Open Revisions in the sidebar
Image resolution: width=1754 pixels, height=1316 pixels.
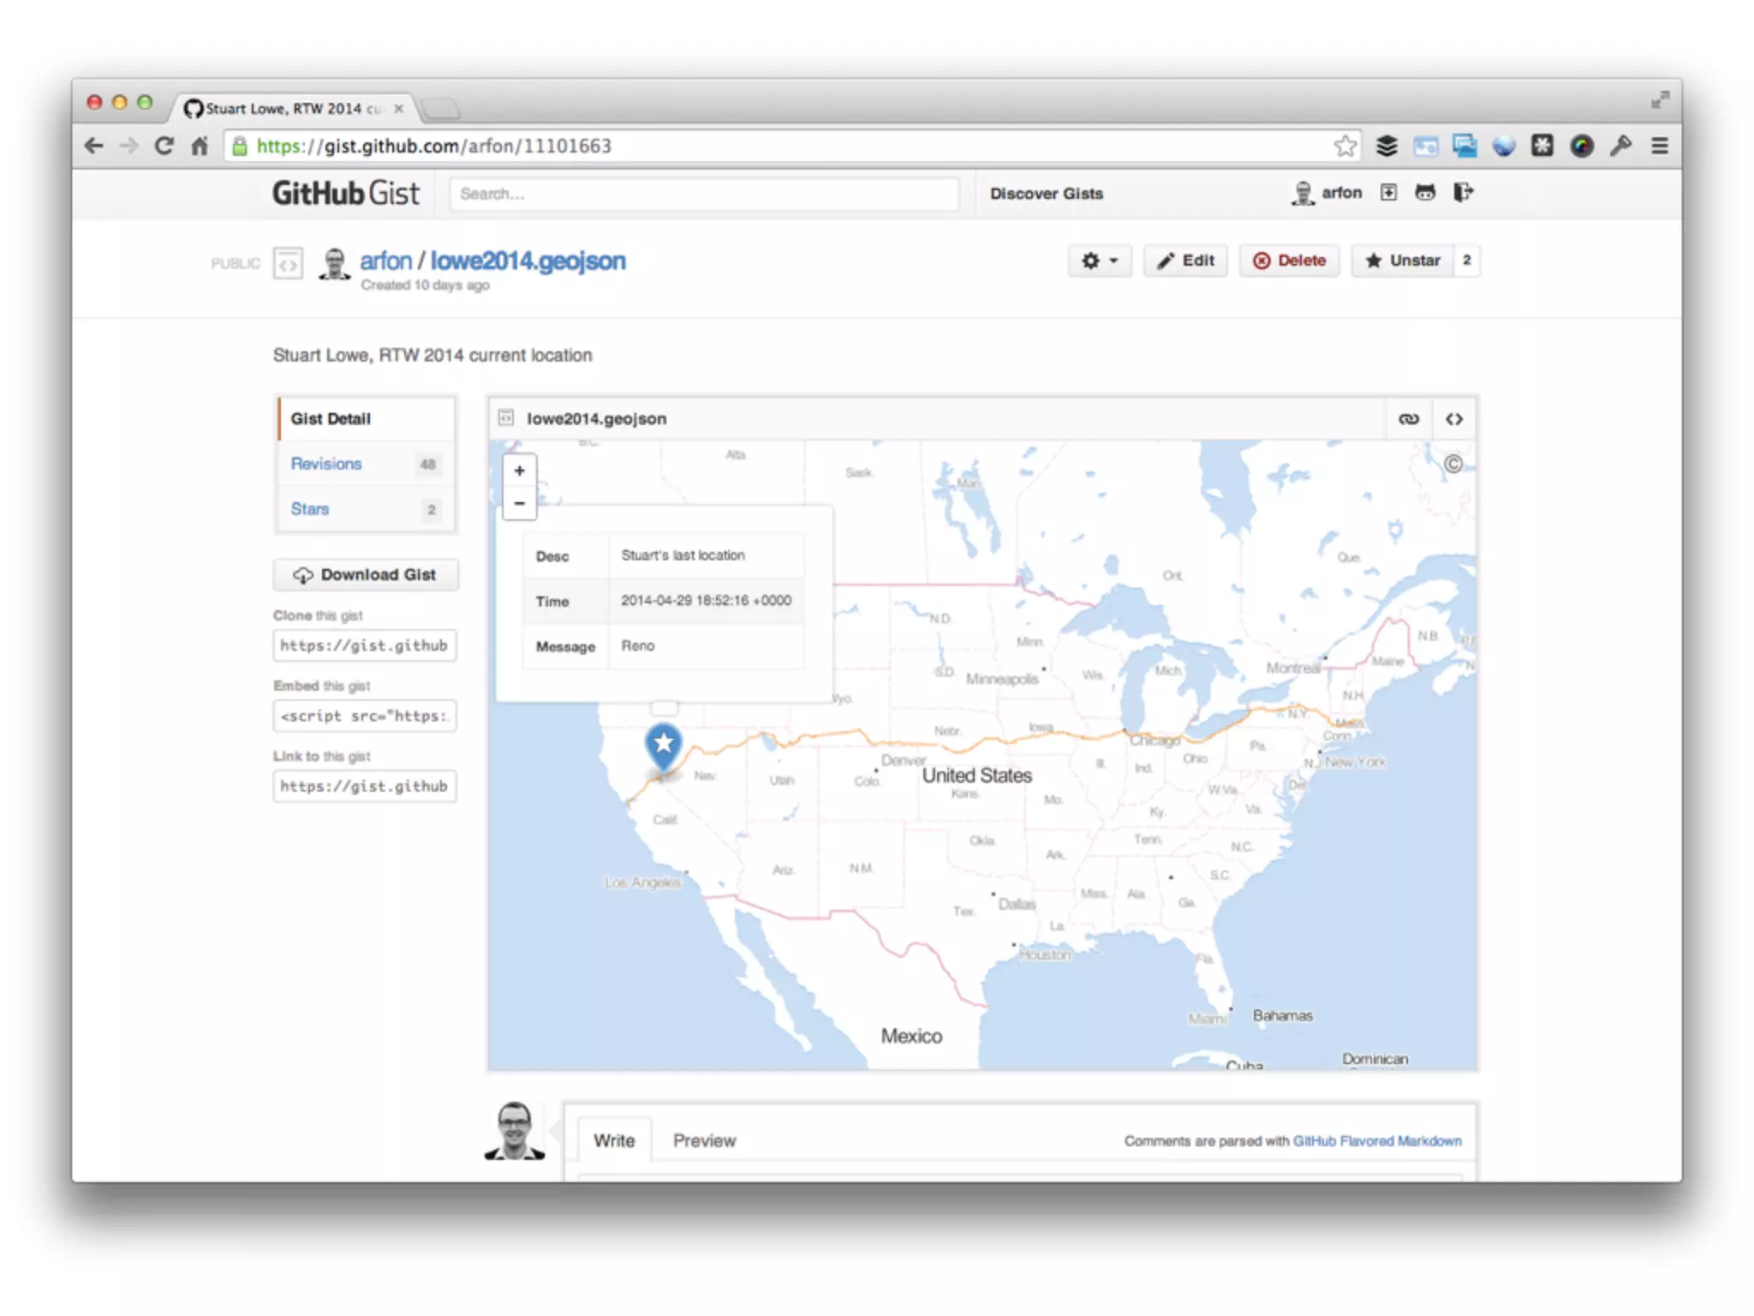326,464
